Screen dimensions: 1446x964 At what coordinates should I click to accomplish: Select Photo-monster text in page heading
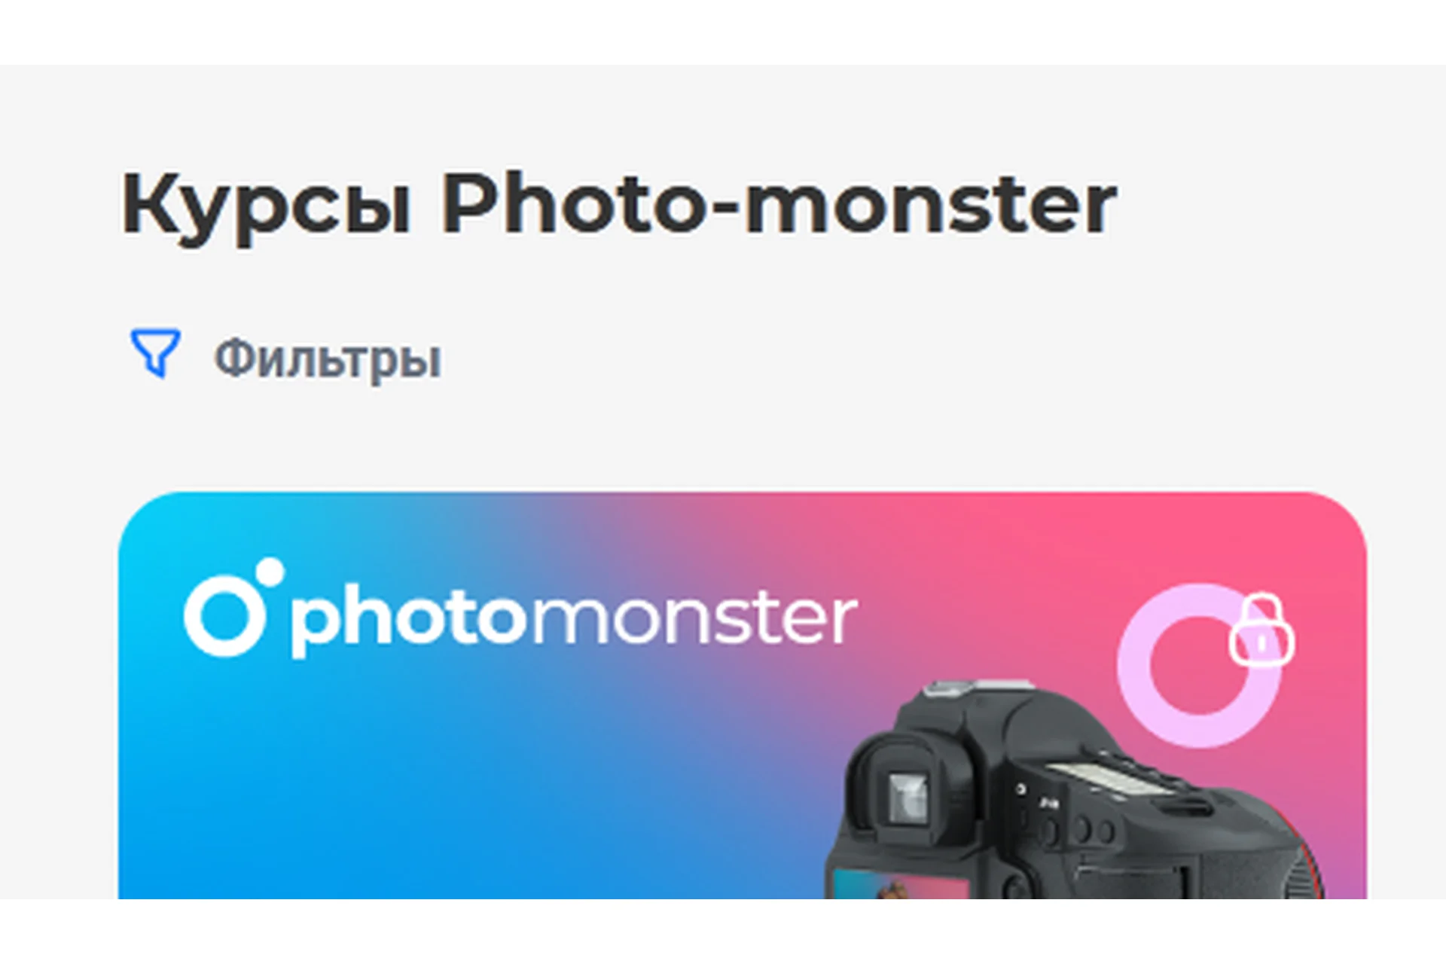(x=779, y=203)
